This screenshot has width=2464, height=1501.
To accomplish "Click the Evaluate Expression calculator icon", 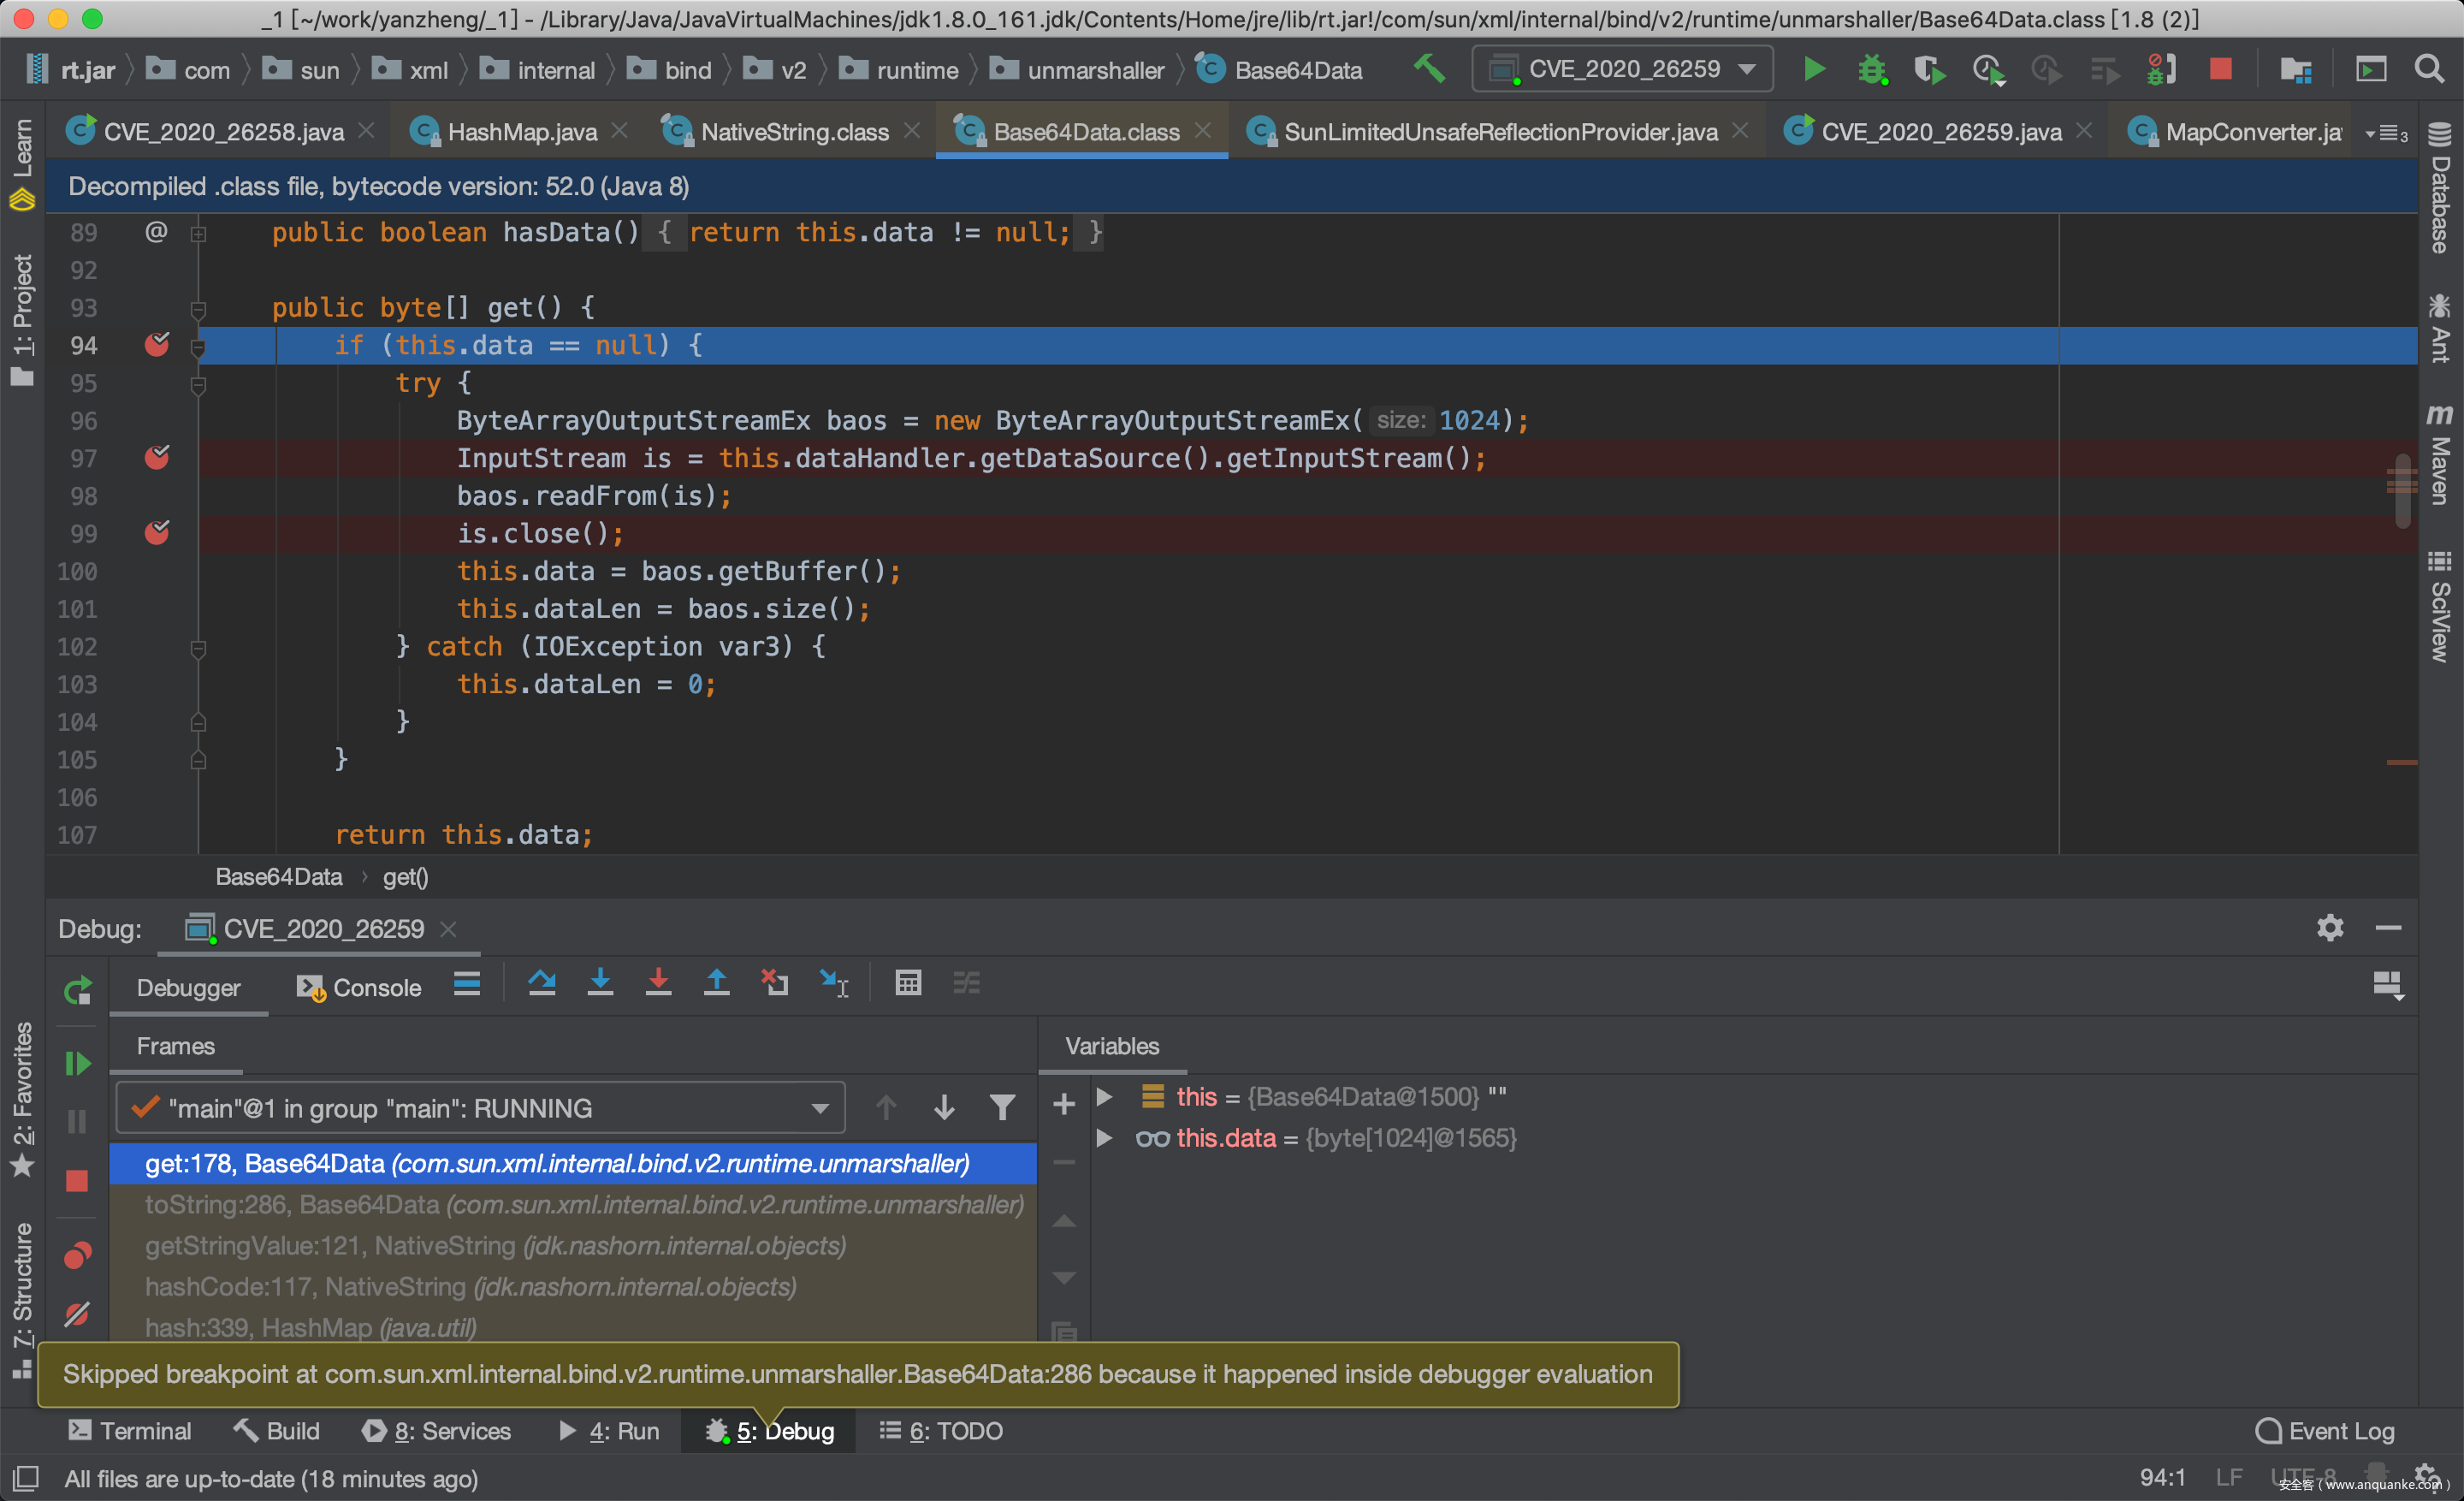I will (x=907, y=985).
